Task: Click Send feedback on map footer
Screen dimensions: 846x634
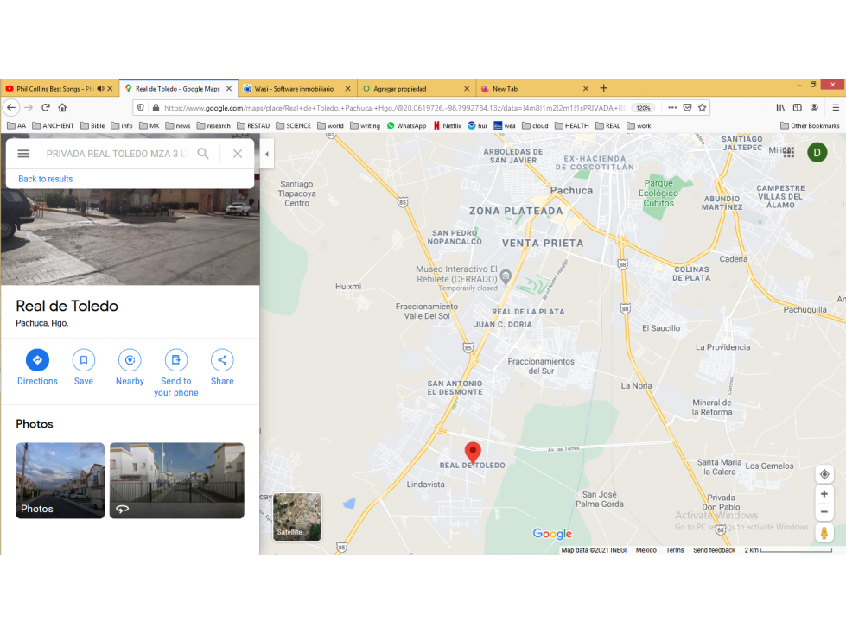Action: point(714,550)
